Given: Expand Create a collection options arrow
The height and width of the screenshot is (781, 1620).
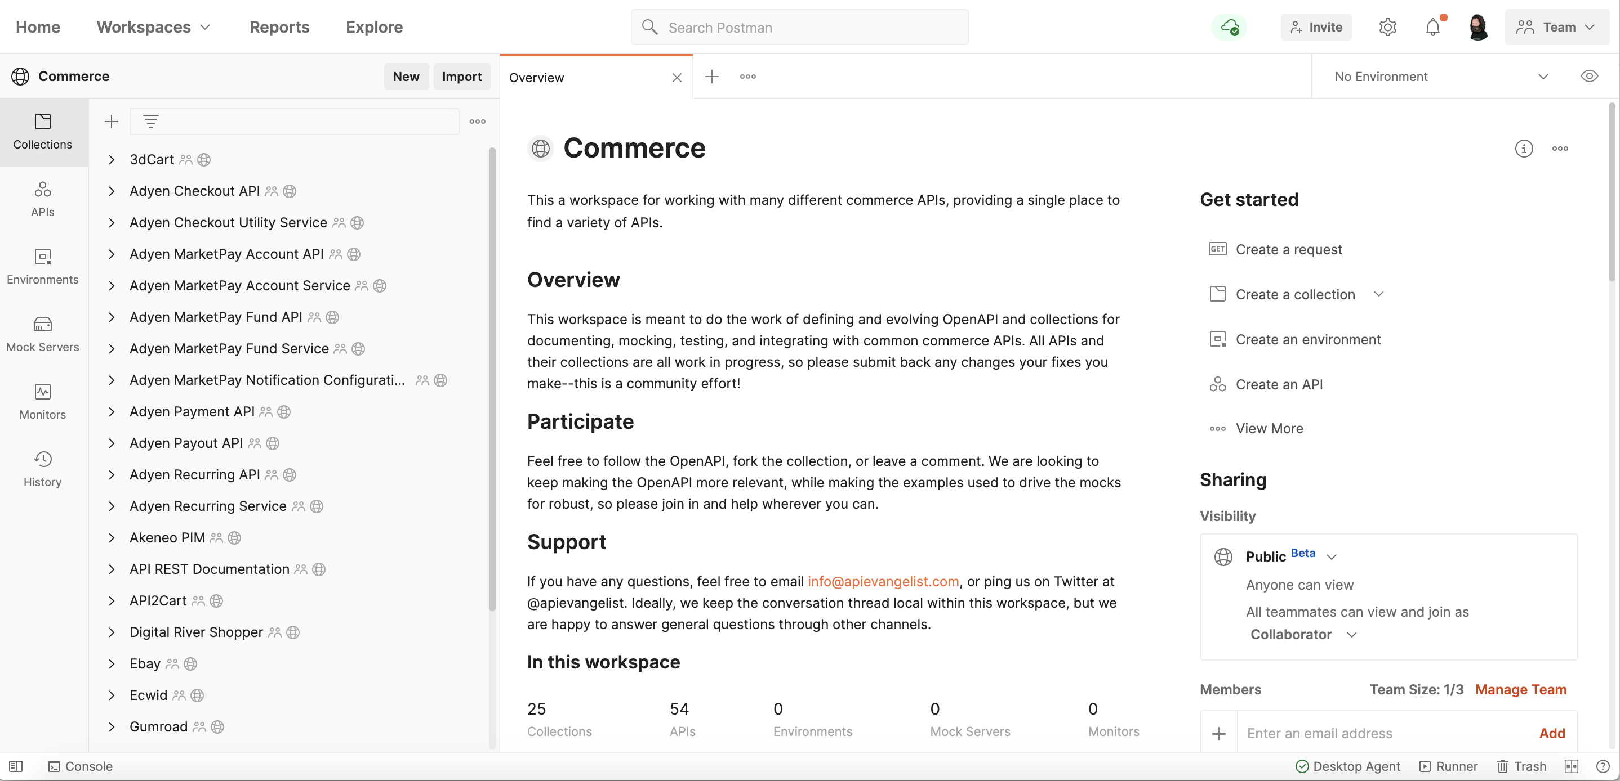Looking at the screenshot, I should coord(1379,294).
